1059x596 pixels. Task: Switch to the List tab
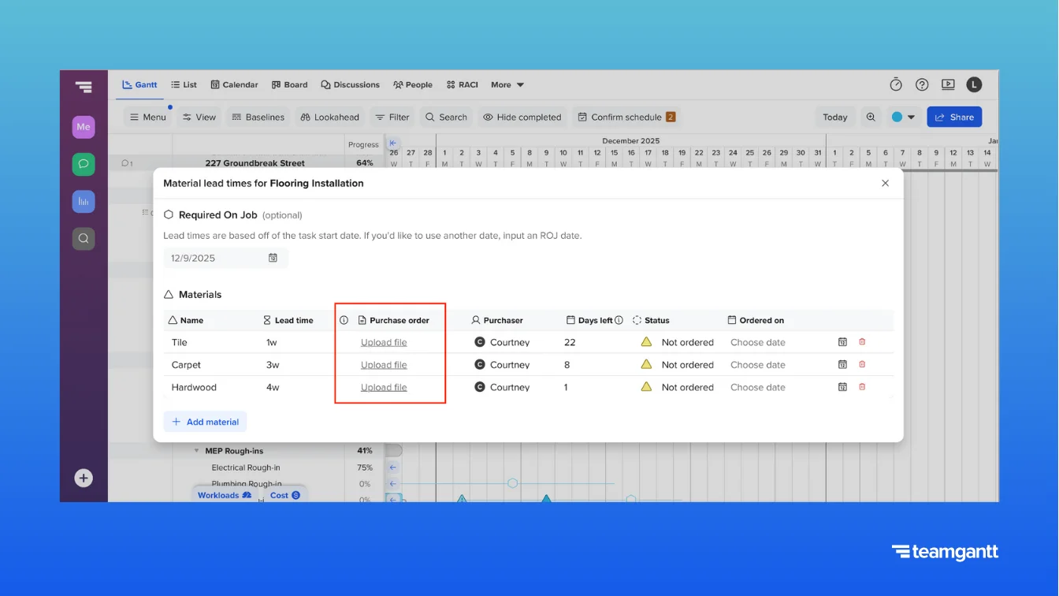tap(184, 84)
